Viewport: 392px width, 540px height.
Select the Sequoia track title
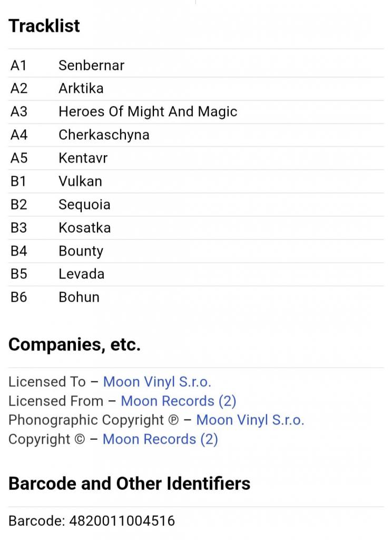(84, 205)
